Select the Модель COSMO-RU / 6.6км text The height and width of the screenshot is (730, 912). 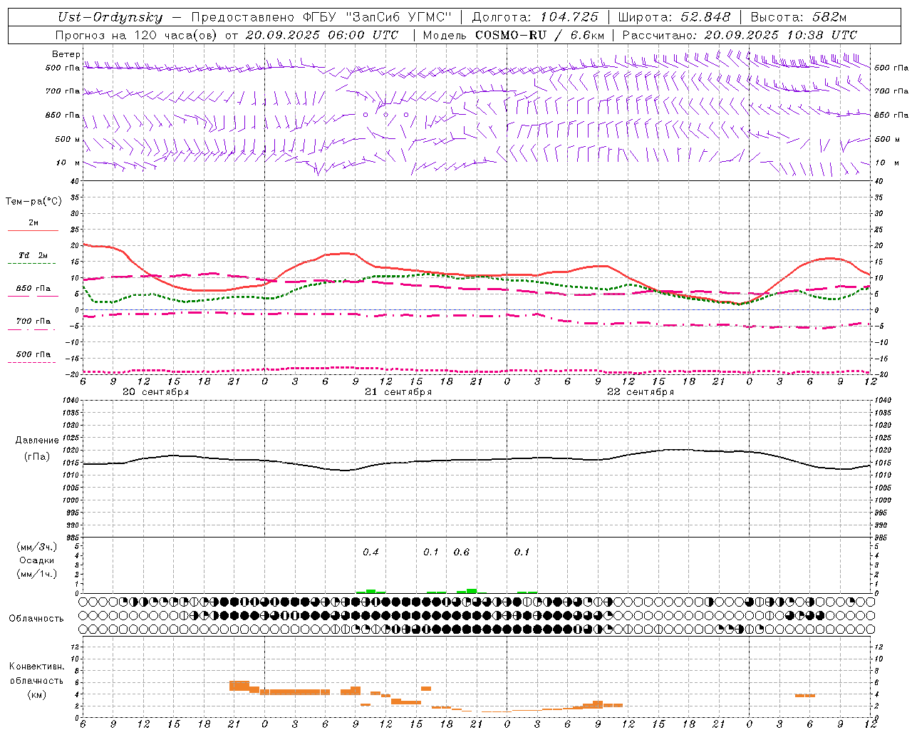513,35
